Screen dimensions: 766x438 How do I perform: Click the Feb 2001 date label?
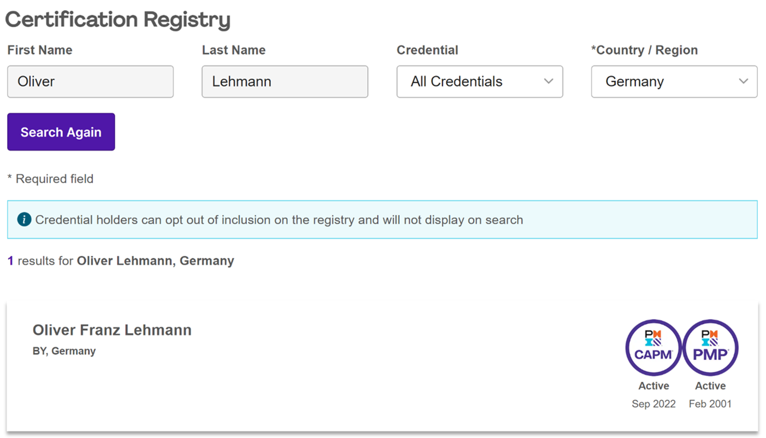click(x=710, y=404)
